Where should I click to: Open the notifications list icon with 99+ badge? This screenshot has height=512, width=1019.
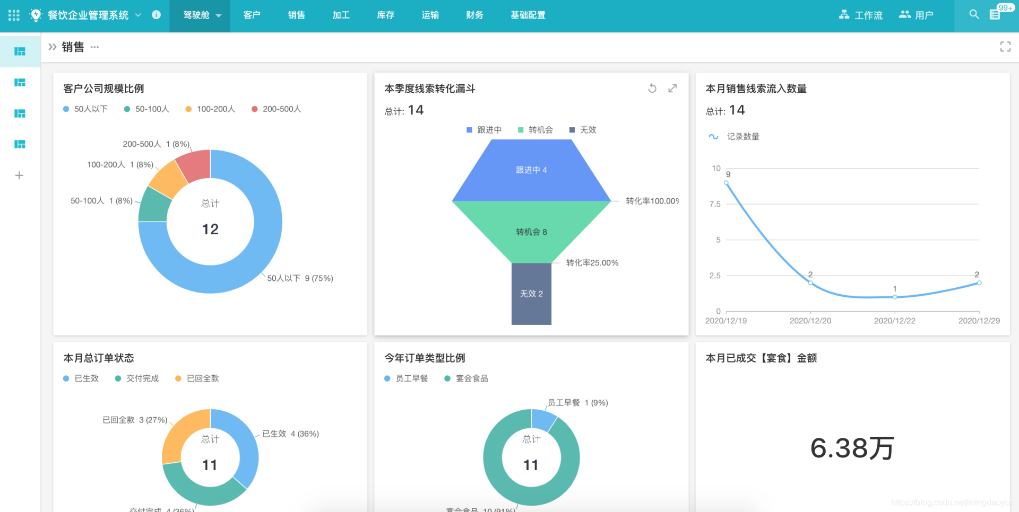(996, 14)
